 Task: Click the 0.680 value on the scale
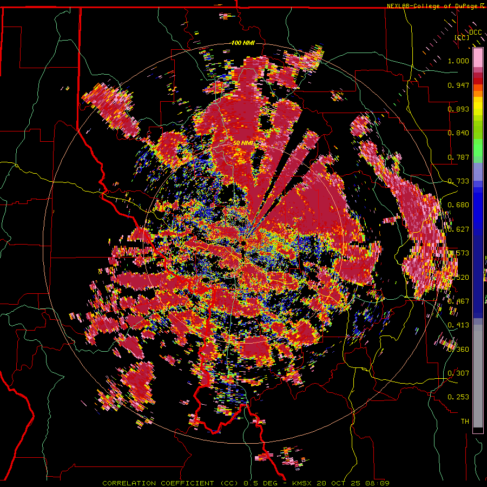pyautogui.click(x=458, y=205)
